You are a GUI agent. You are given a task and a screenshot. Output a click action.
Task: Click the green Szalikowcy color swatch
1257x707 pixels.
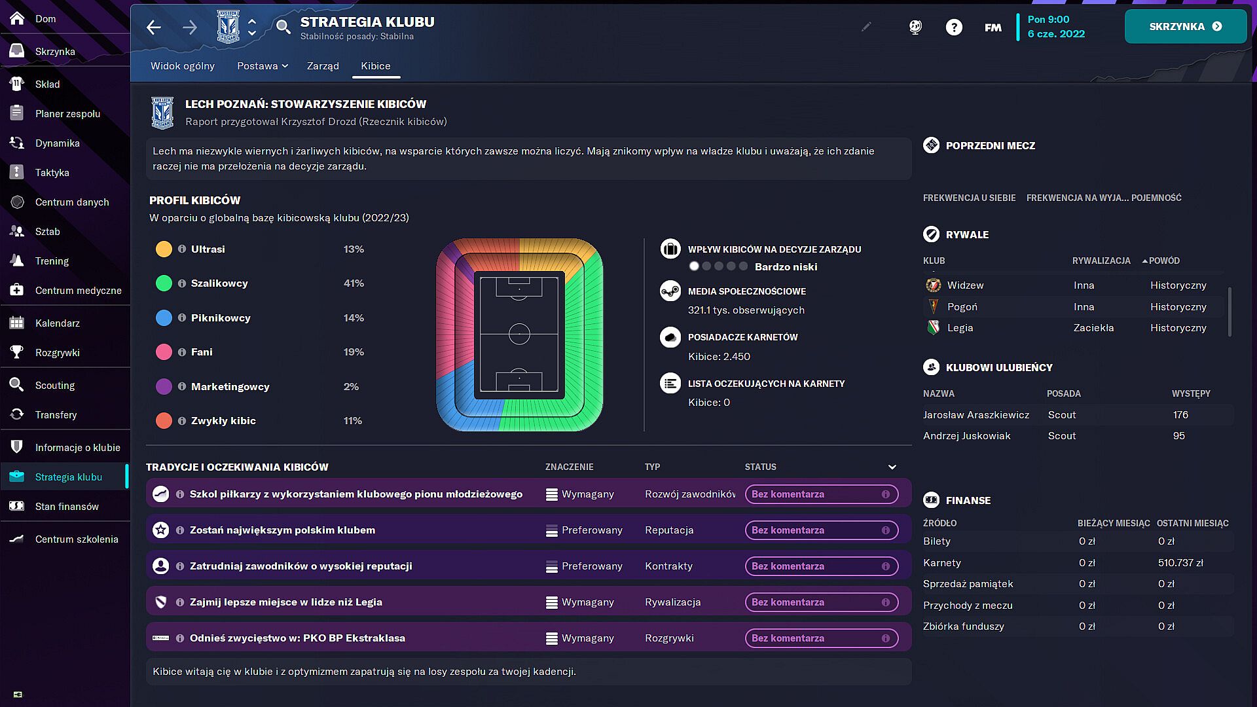(164, 283)
